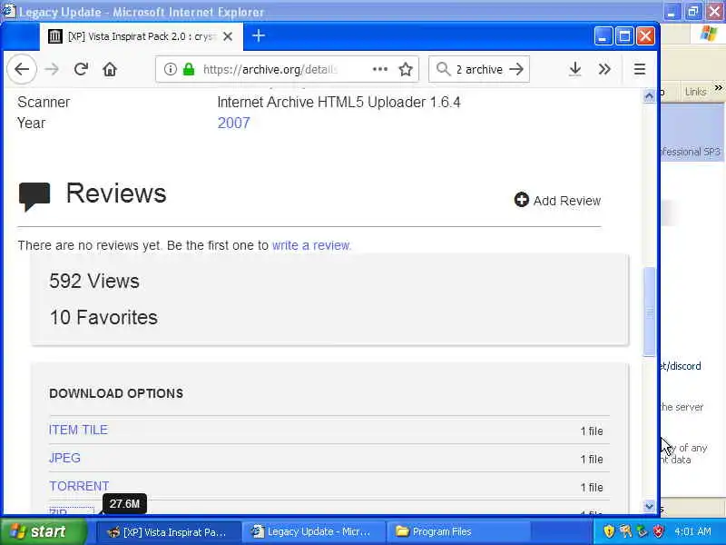Click page scrollbar up arrow
The width and height of the screenshot is (726, 545).
tap(649, 95)
